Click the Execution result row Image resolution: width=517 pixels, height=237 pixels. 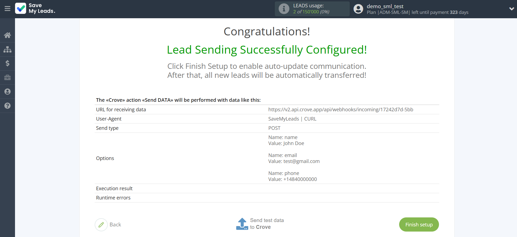[x=114, y=188]
